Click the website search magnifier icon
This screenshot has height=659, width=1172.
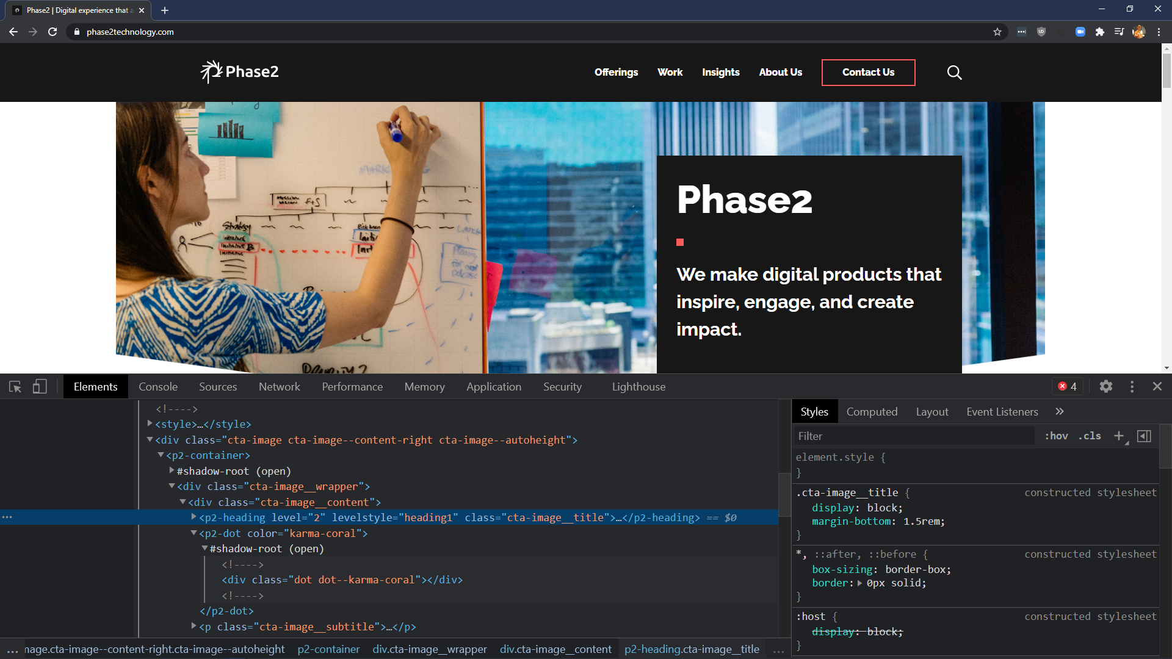tap(954, 73)
